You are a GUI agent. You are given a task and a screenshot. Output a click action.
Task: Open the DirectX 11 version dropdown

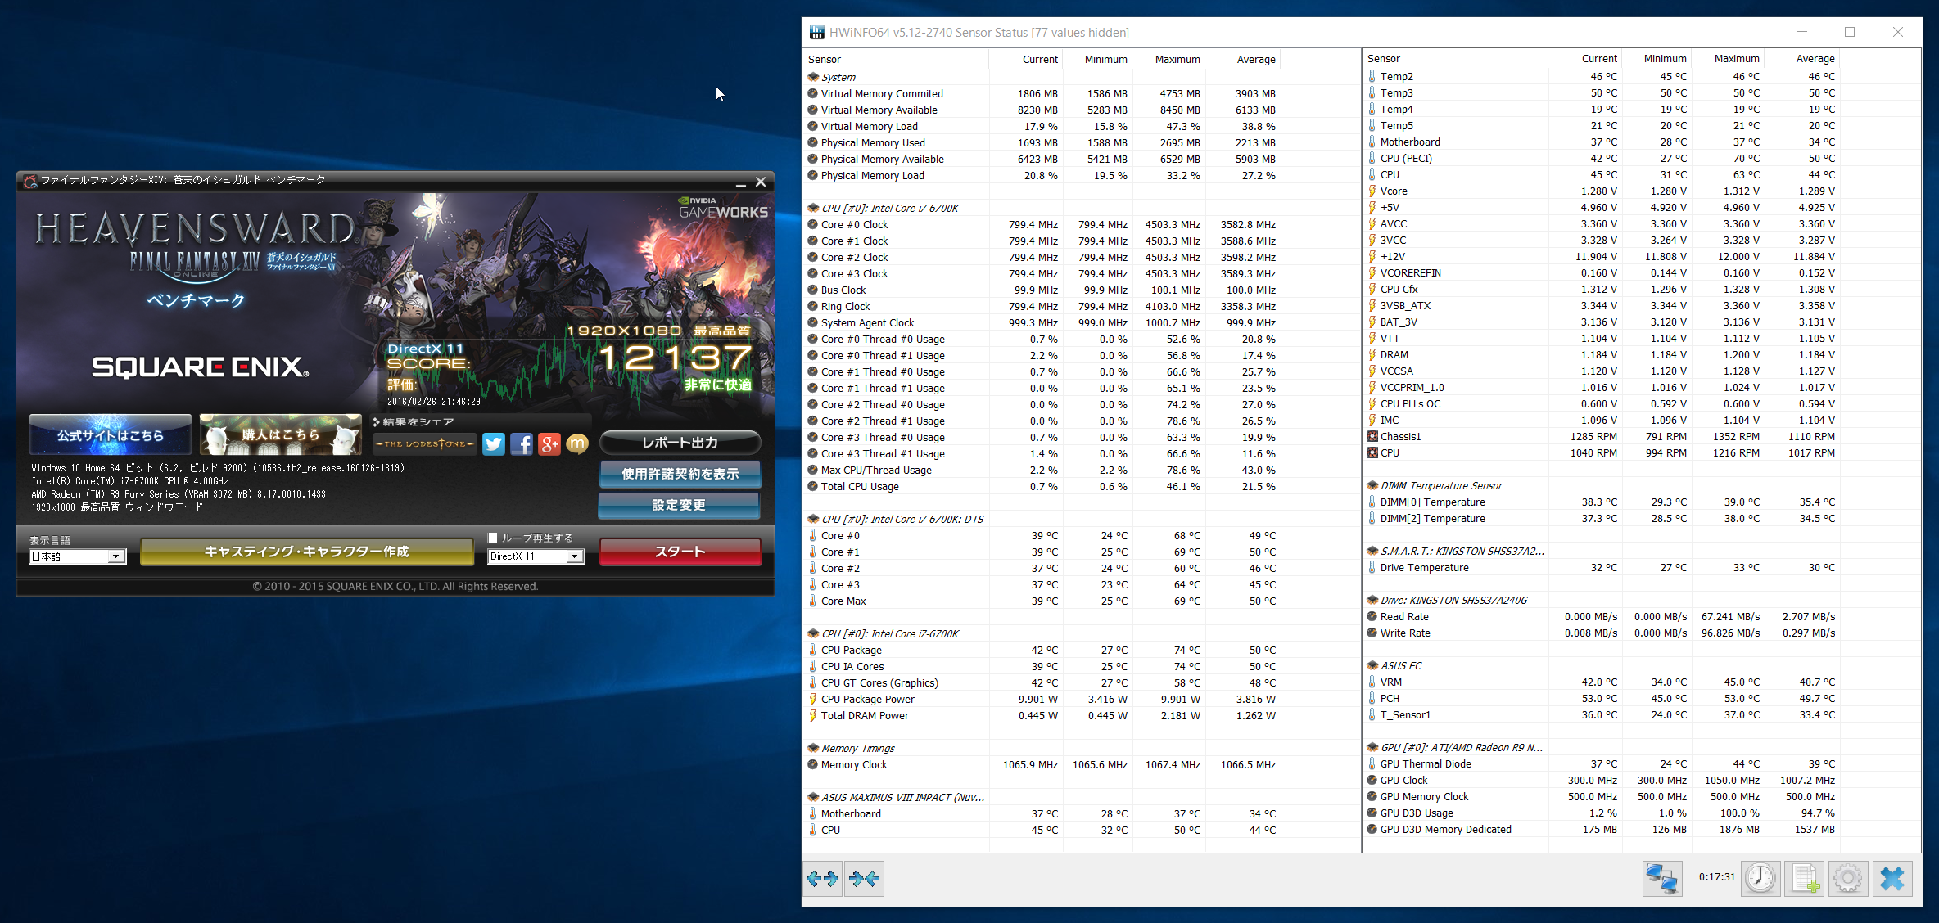(x=536, y=556)
